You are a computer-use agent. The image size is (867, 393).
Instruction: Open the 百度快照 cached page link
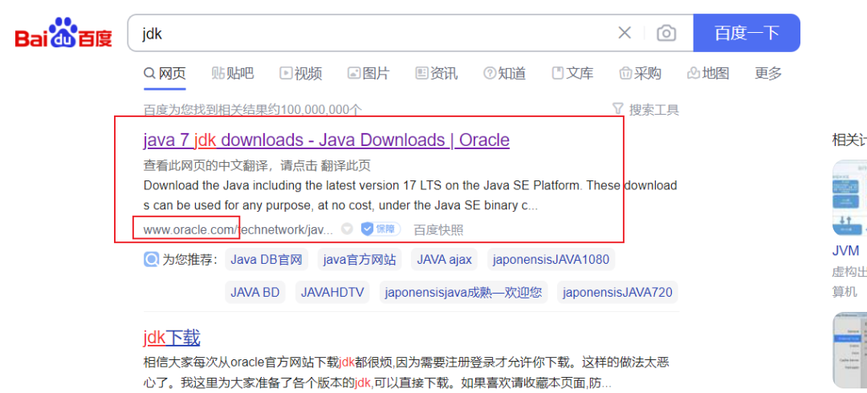[x=438, y=230]
